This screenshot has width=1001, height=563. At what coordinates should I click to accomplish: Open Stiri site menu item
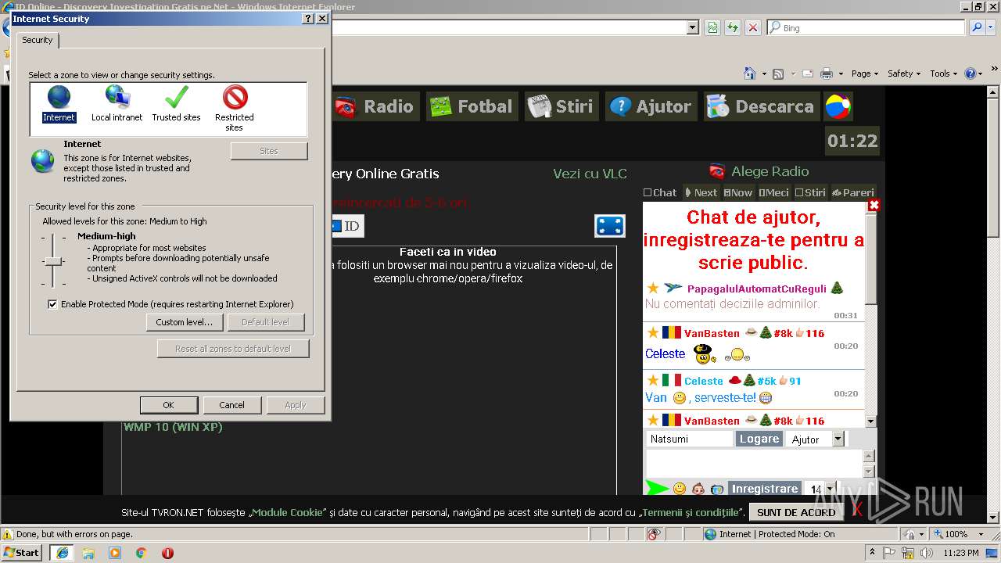pyautogui.click(x=561, y=106)
